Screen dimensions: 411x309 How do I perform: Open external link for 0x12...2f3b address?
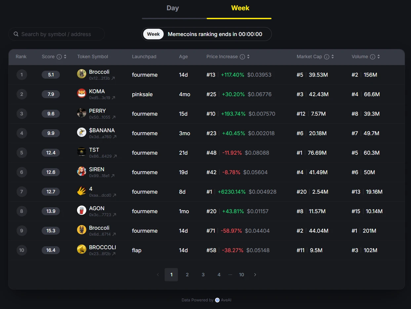click(x=113, y=78)
